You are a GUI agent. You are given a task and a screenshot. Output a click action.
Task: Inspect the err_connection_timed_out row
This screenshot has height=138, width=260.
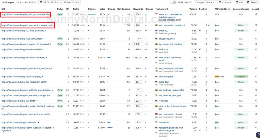pyautogui.click(x=256, y=25)
